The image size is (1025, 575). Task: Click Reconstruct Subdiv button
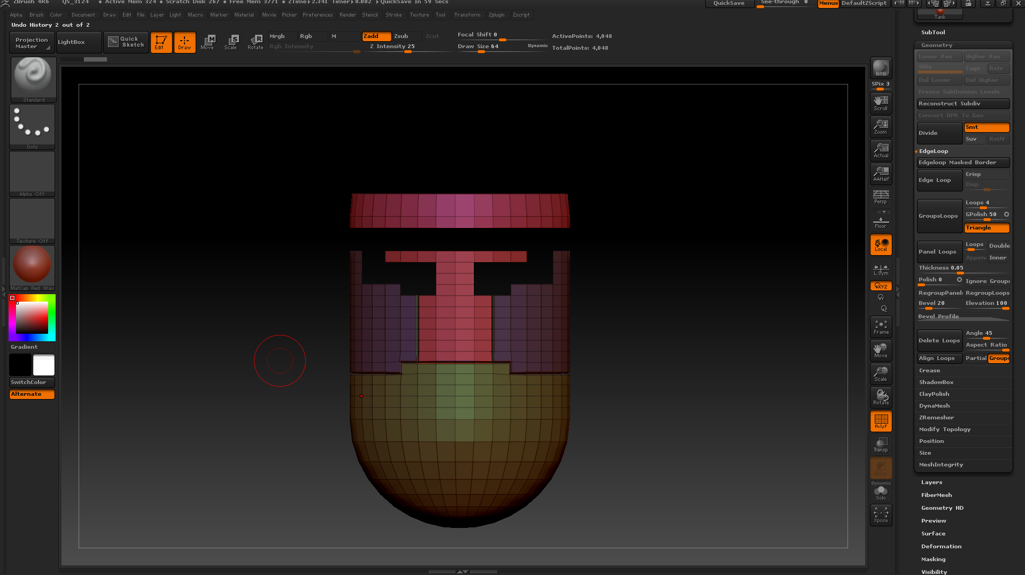(964, 104)
